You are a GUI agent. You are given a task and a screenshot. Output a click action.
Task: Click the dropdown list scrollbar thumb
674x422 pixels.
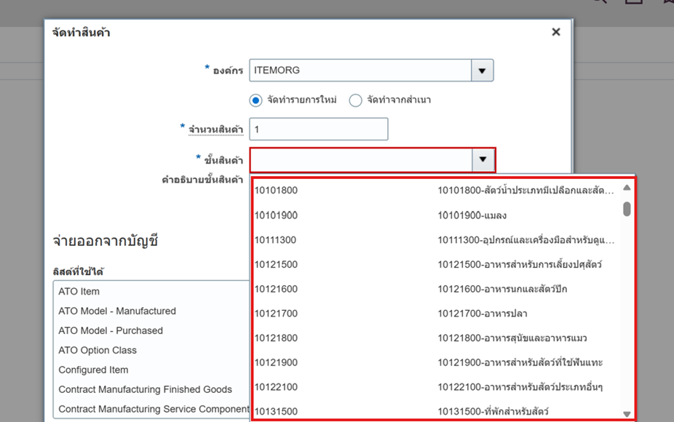[x=627, y=209]
